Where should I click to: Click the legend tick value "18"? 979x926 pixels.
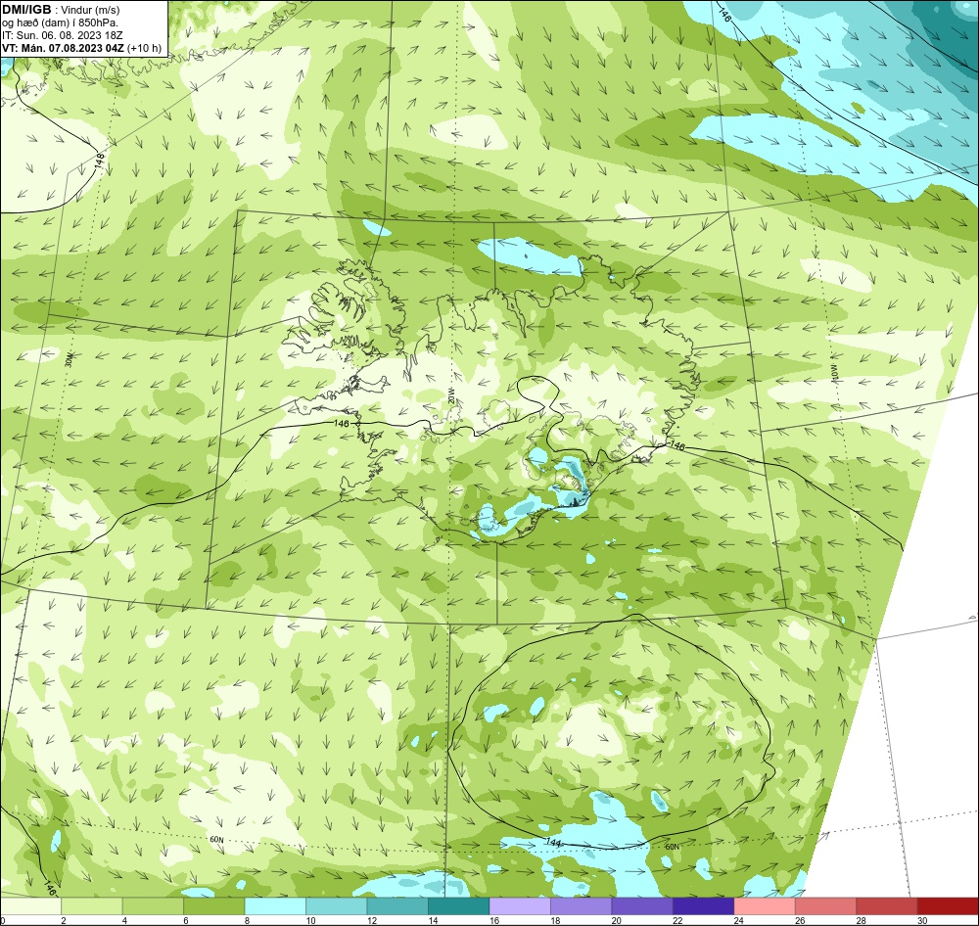(555, 920)
